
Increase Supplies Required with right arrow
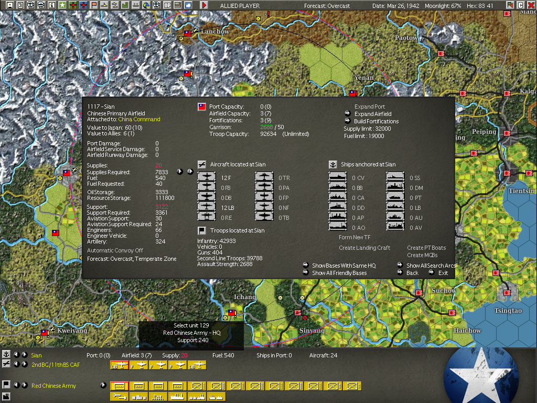point(190,172)
